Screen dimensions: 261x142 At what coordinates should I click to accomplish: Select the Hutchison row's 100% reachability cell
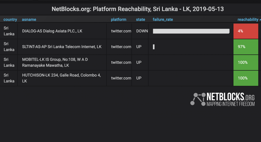246,78
